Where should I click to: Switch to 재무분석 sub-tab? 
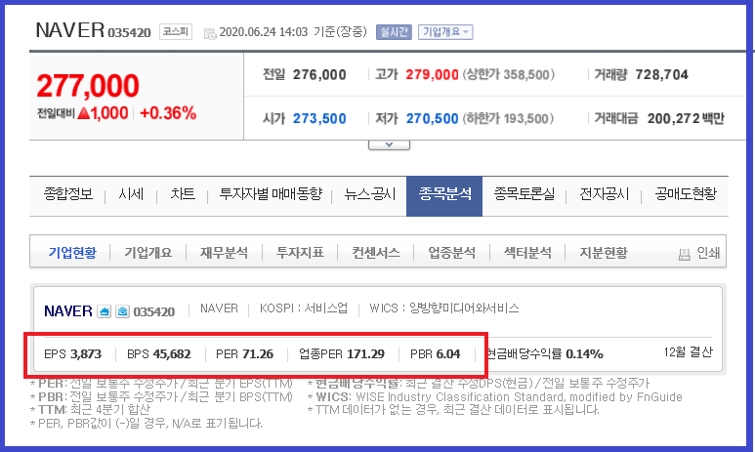coord(224,253)
